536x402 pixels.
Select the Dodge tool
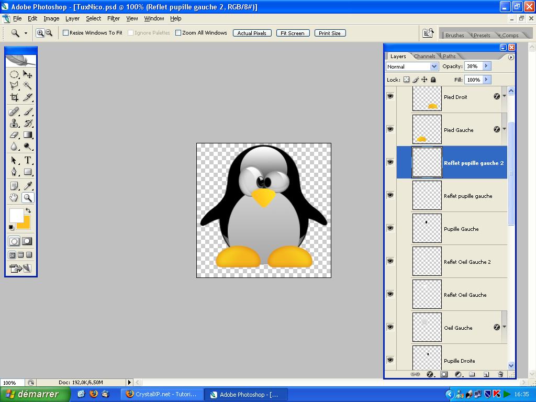click(27, 147)
